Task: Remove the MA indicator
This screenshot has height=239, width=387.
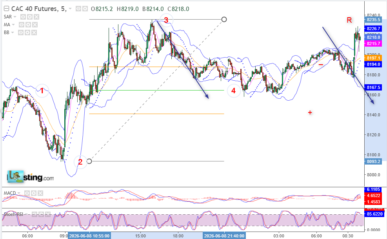Action: click(35, 25)
